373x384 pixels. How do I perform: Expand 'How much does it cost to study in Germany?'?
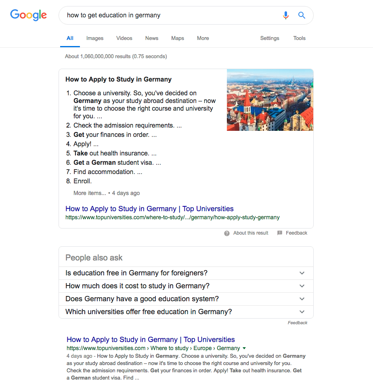(x=186, y=286)
